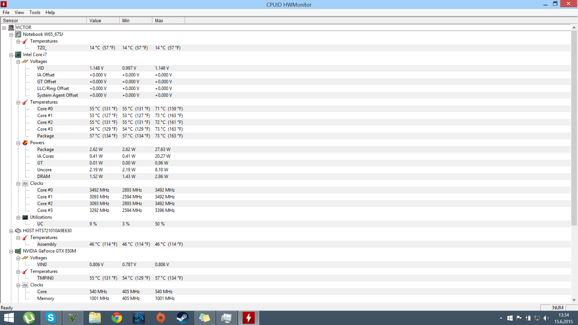Click the network icon in system tray

(537, 318)
